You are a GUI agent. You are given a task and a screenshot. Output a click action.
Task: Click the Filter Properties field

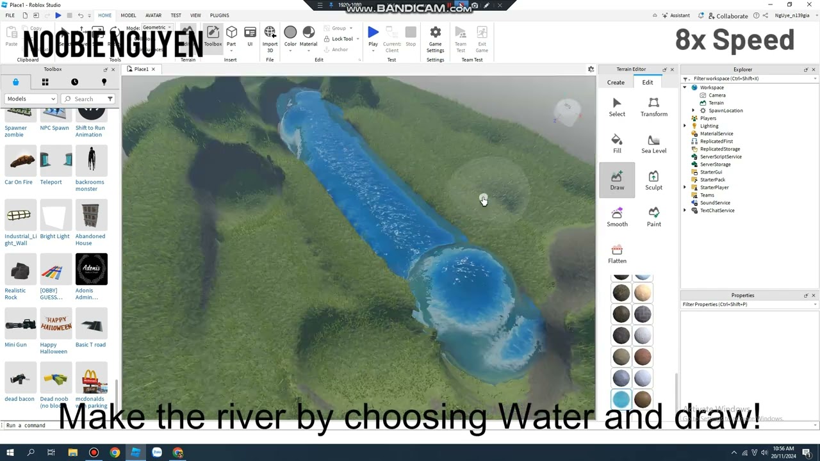click(750, 304)
